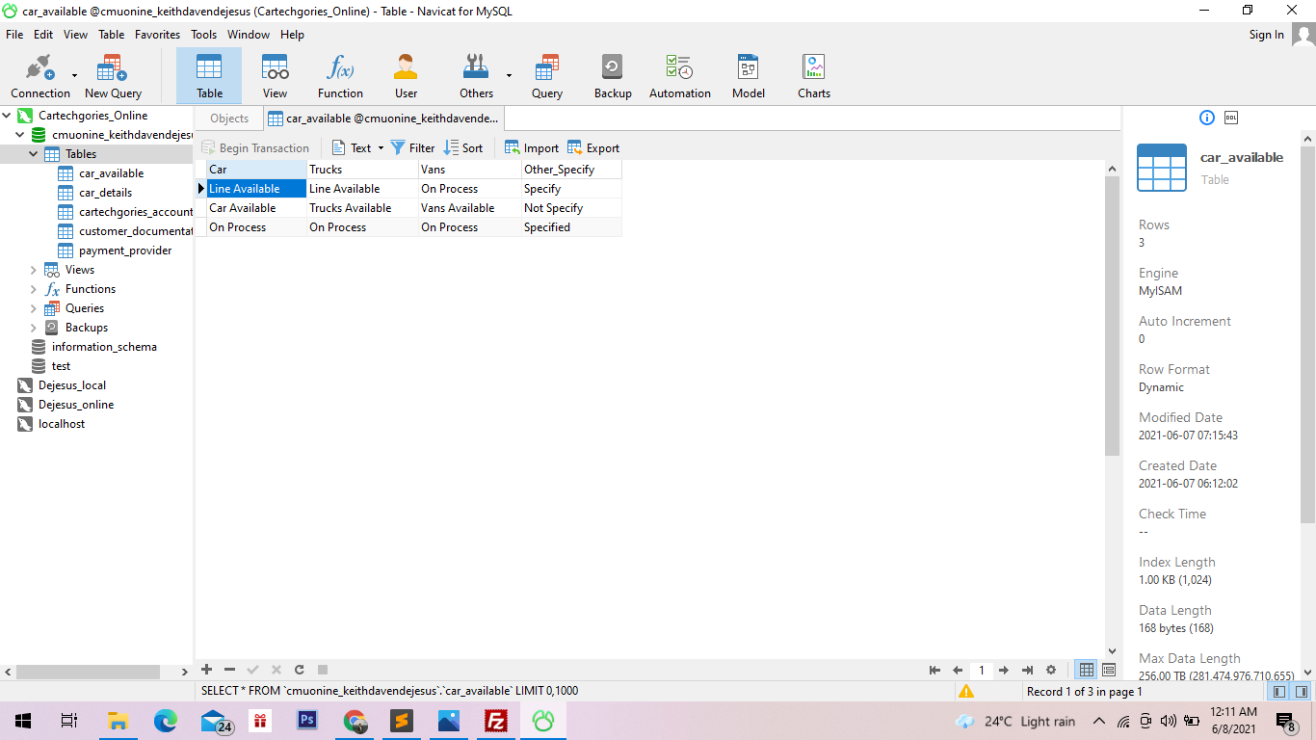Toggle the right information pane

click(x=1302, y=691)
